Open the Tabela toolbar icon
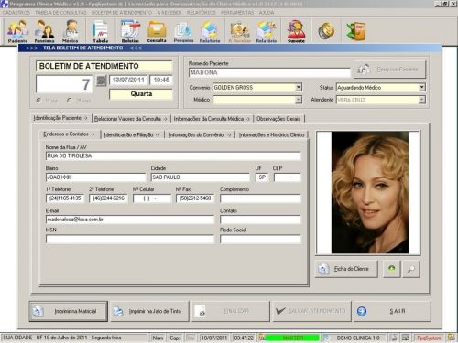This screenshot has height=343, width=458. click(x=101, y=31)
